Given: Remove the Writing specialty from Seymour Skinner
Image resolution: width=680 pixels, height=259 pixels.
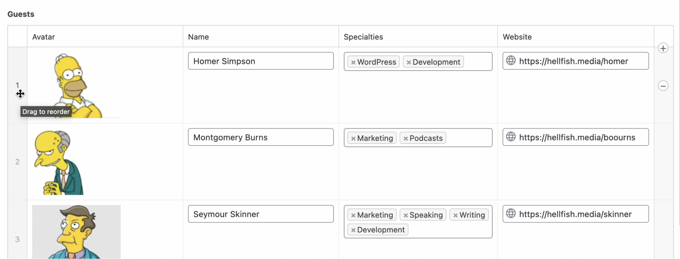Looking at the screenshot, I should [x=455, y=215].
